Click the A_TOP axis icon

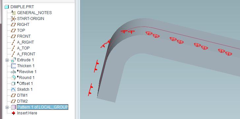[x=14, y=48]
